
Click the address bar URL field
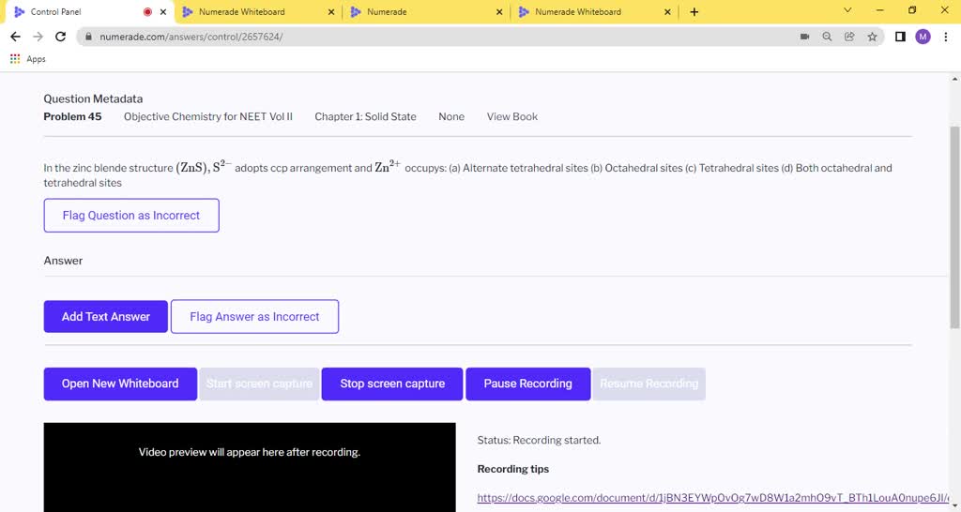tap(422, 37)
